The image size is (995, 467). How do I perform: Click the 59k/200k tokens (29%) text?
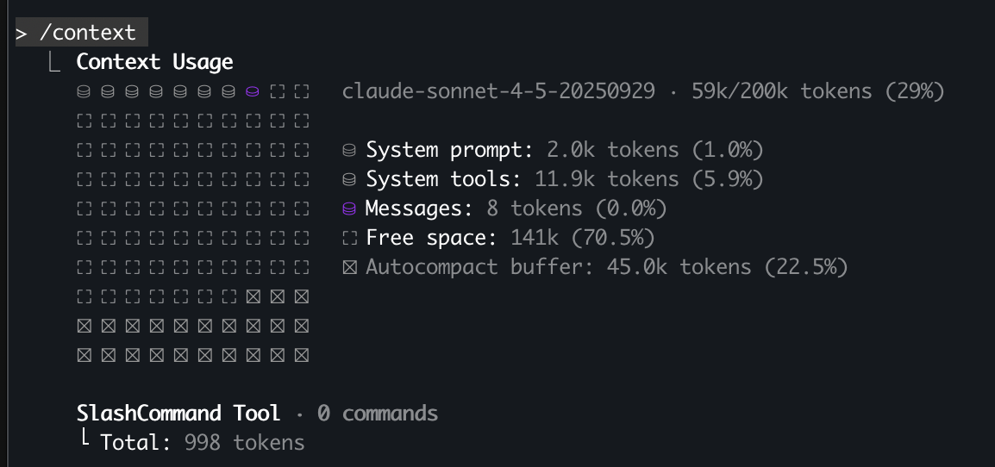817,91
